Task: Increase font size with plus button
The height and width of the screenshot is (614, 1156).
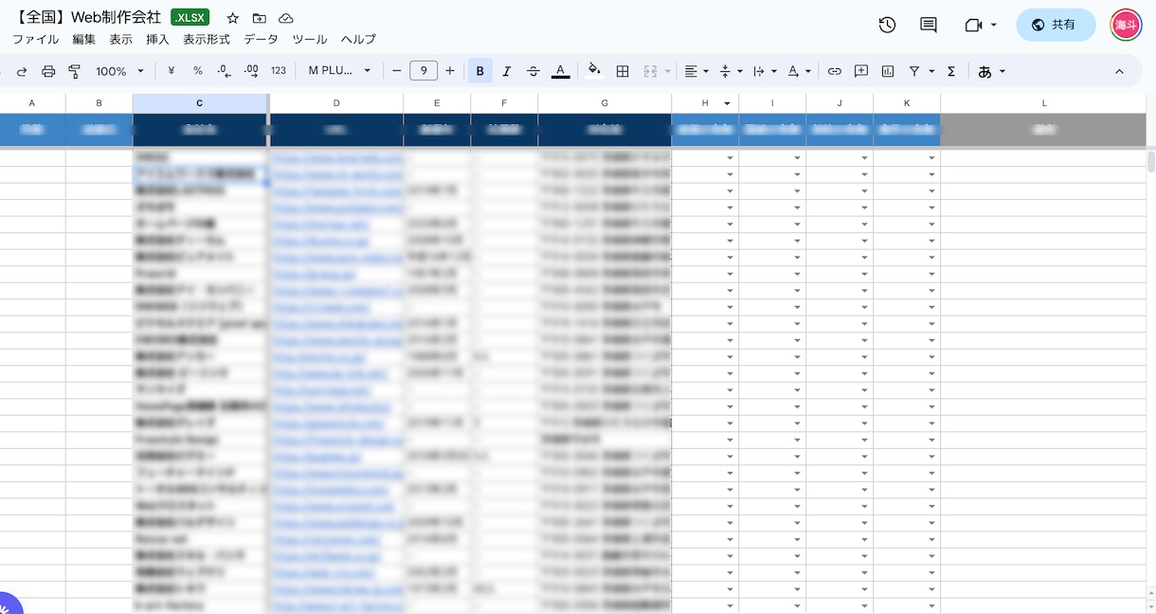Action: pyautogui.click(x=450, y=71)
